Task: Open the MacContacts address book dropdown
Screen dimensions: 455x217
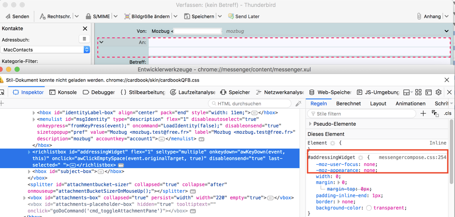Action: click(45, 50)
